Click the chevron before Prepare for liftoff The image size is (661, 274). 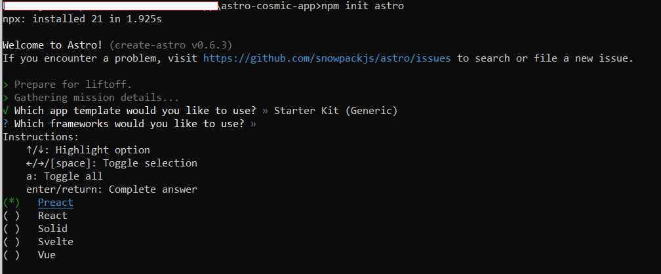(x=5, y=85)
